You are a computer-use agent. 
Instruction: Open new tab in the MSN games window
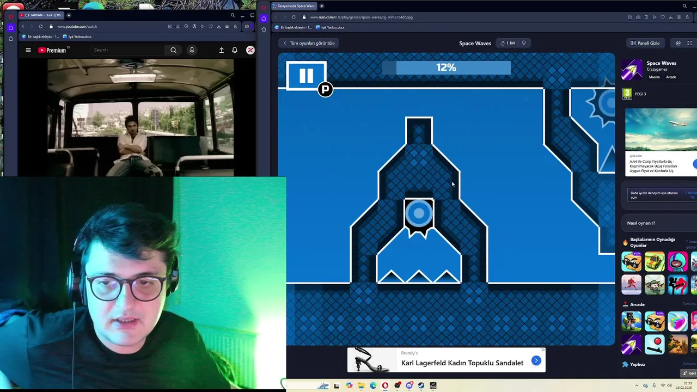pyautogui.click(x=322, y=6)
